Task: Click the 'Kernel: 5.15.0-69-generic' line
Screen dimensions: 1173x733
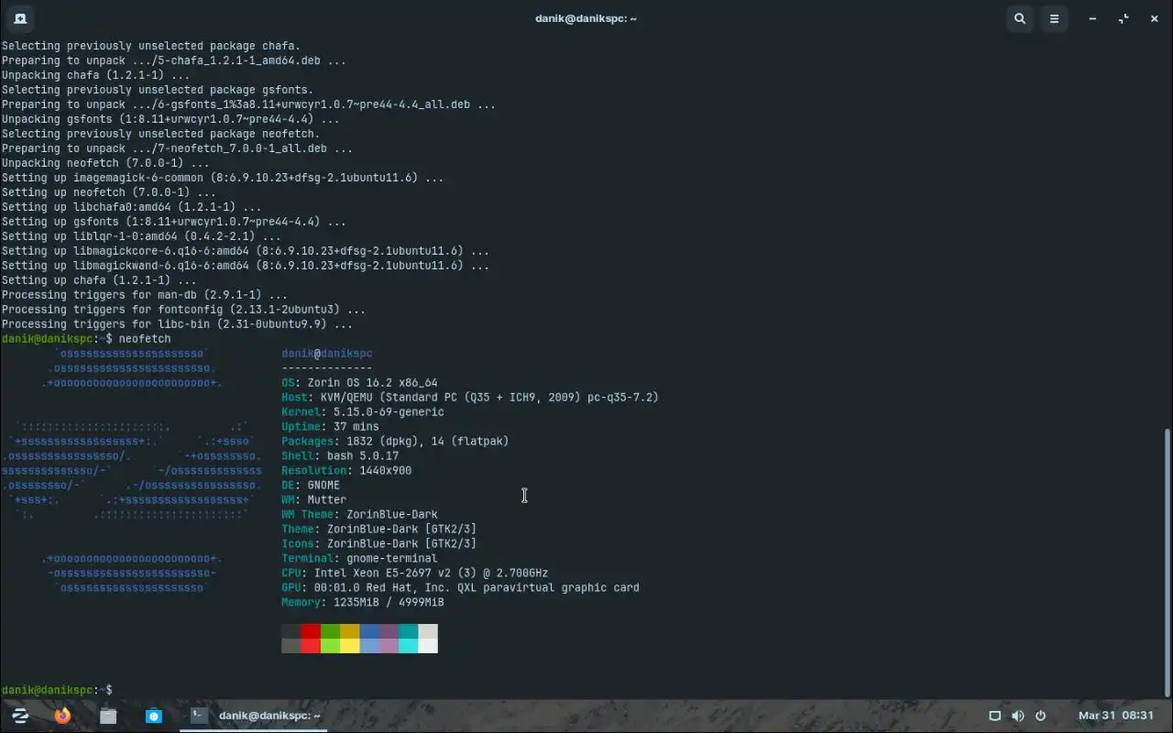Action: [x=363, y=412]
